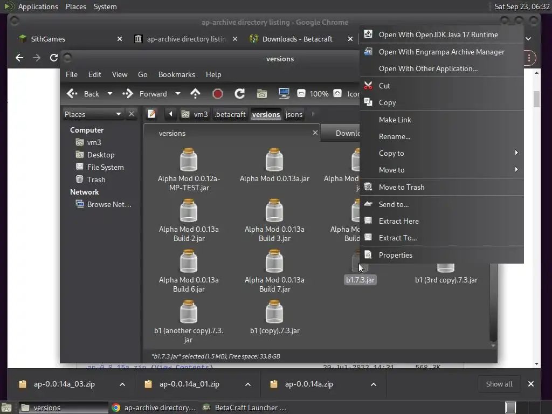552x414 pixels.
Task: Close the Places side pane
Action: point(132,114)
